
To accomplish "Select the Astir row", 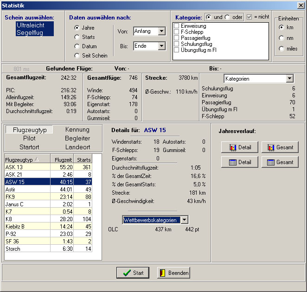I will [x=48, y=189].
